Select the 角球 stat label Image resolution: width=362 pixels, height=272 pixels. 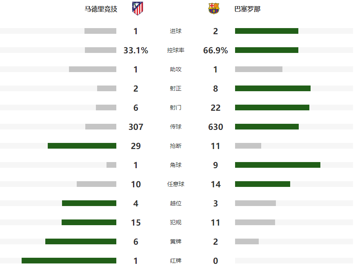pos(175,165)
